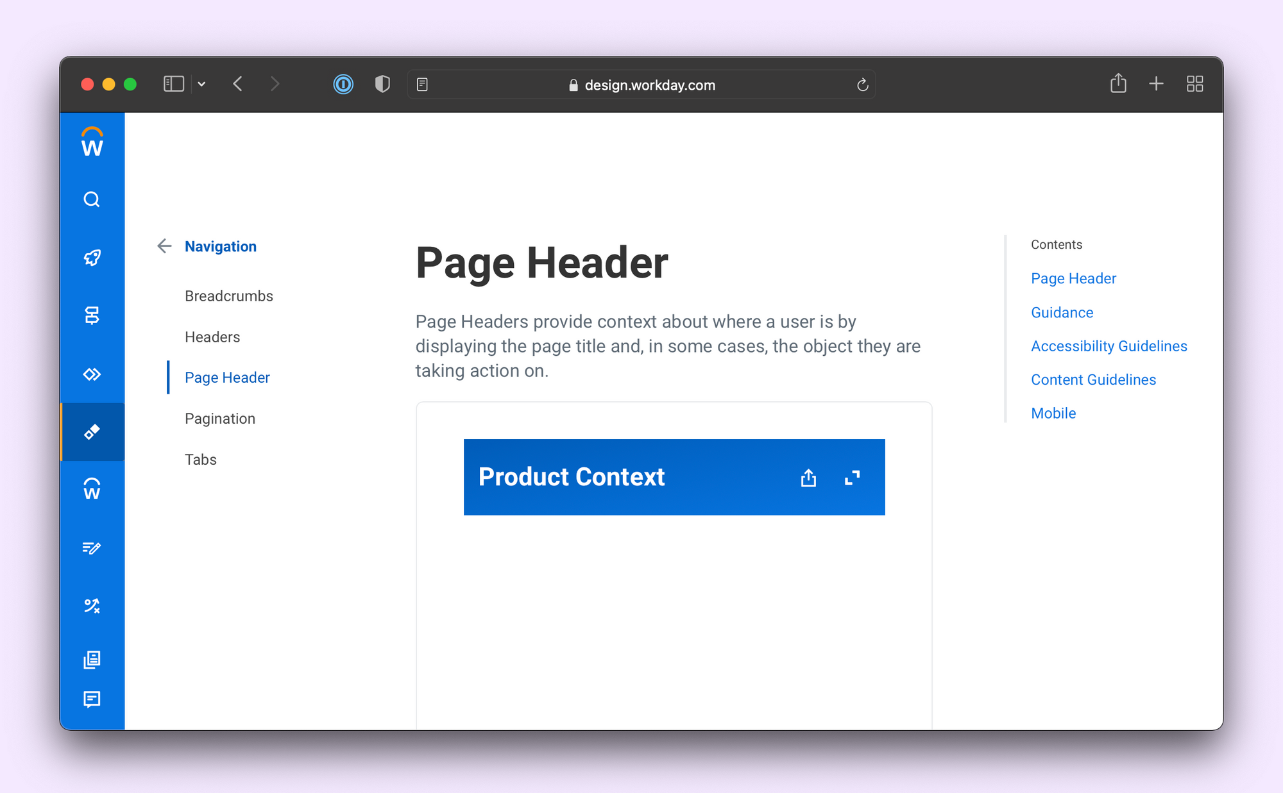Select Tabs item in navigation list
The width and height of the screenshot is (1283, 793).
point(200,460)
